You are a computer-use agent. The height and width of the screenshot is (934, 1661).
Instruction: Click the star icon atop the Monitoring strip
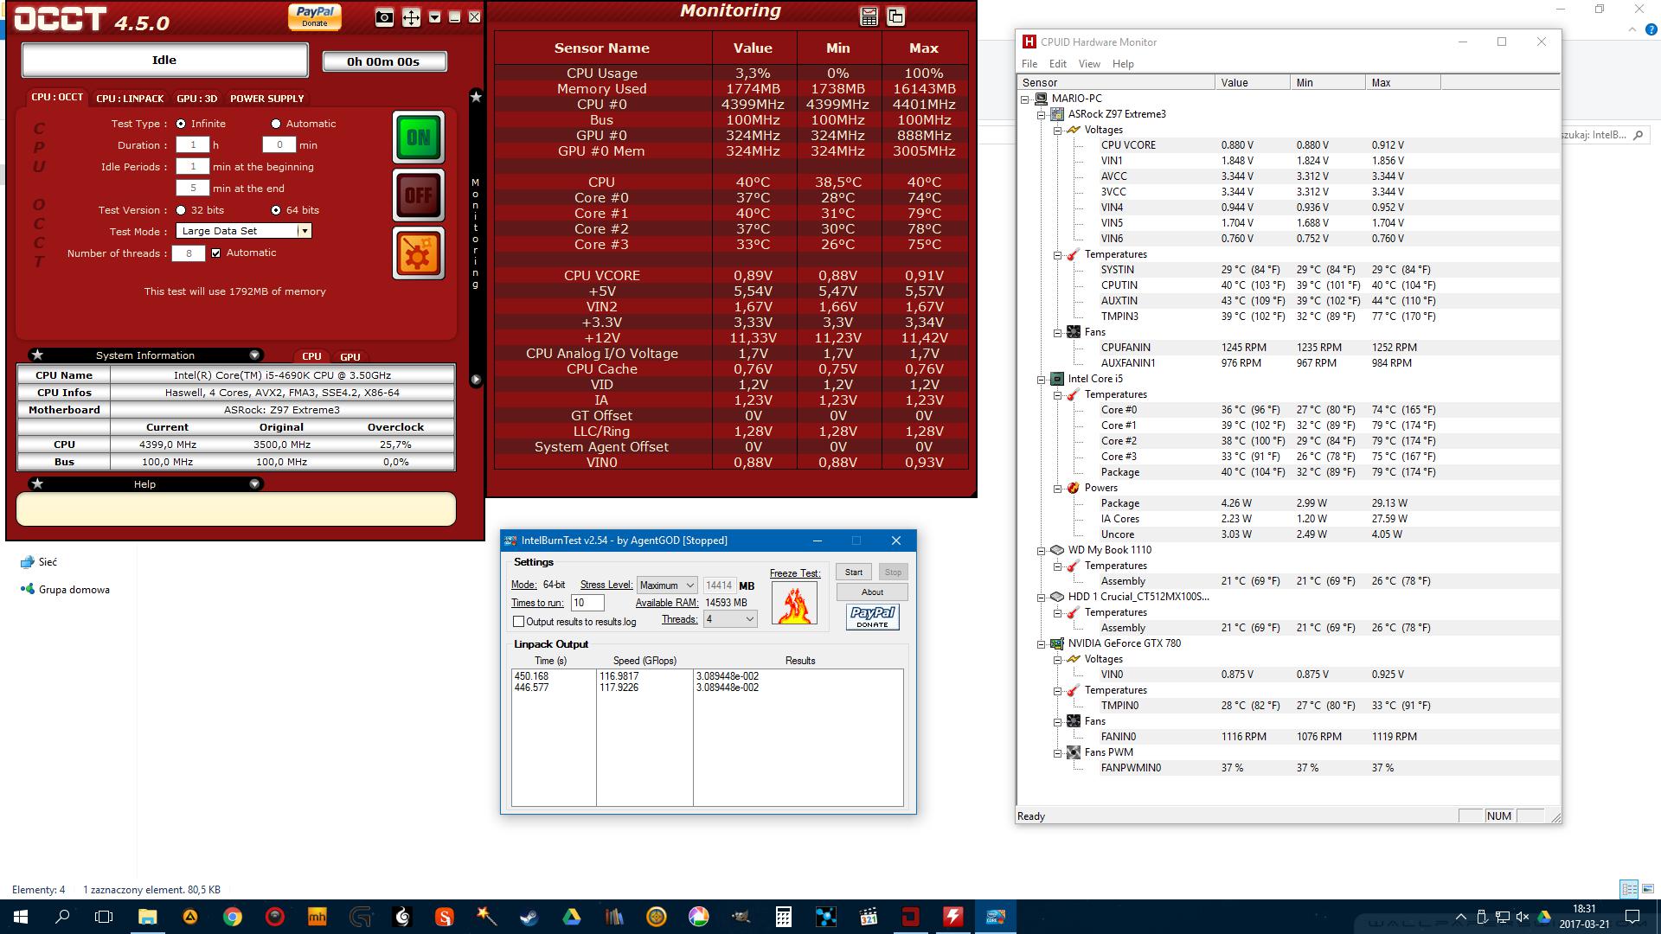coord(476,97)
